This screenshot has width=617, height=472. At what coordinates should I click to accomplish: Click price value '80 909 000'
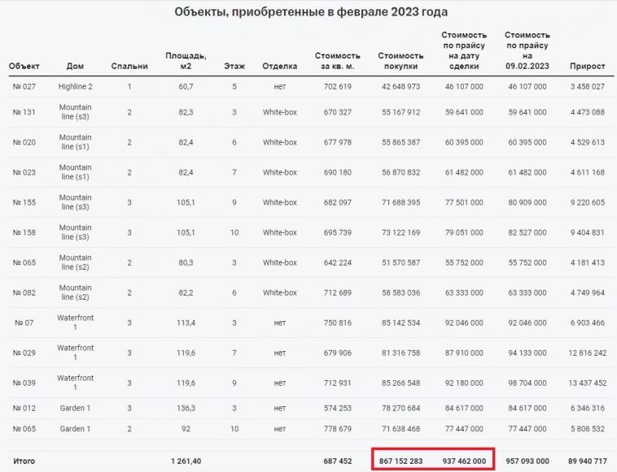(527, 202)
